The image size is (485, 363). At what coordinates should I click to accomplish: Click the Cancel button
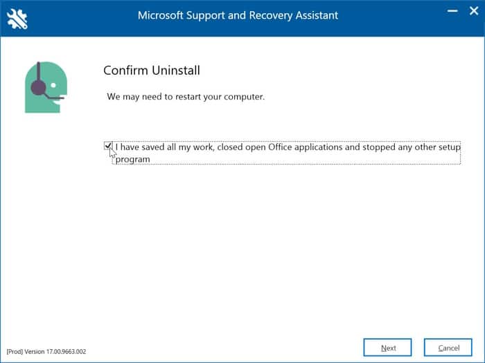coord(448,348)
